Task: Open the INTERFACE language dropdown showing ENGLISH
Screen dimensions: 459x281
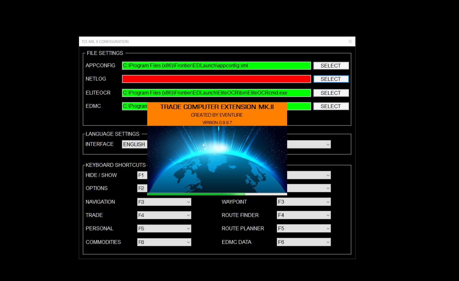Action: (135, 144)
